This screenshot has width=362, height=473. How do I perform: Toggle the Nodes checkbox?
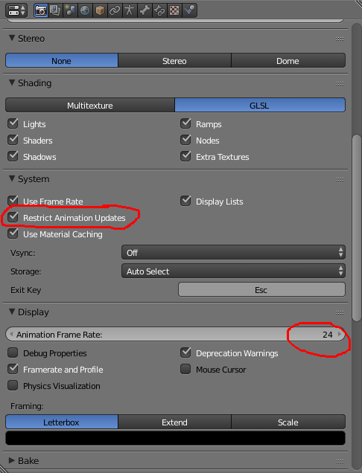coord(185,140)
